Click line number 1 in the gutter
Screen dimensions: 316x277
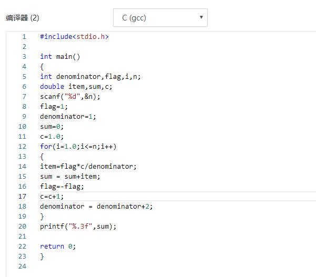click(24, 37)
